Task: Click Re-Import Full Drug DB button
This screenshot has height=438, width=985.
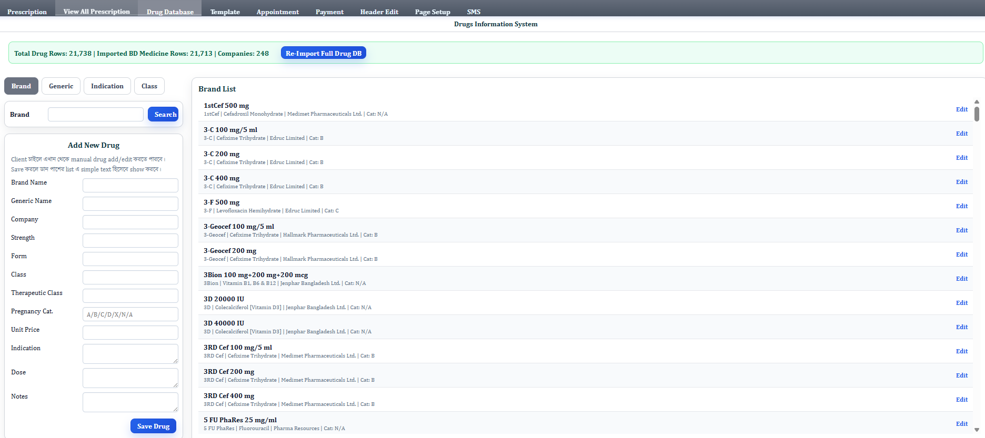Action: point(324,53)
